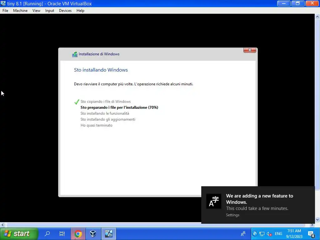Click the Start button on taskbar
Viewport: 320px width, 240px height.
coord(19,234)
